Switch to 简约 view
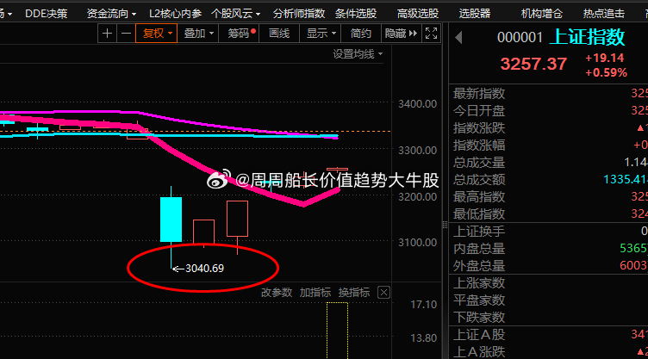Screen dimensions: 648x359 361,33
